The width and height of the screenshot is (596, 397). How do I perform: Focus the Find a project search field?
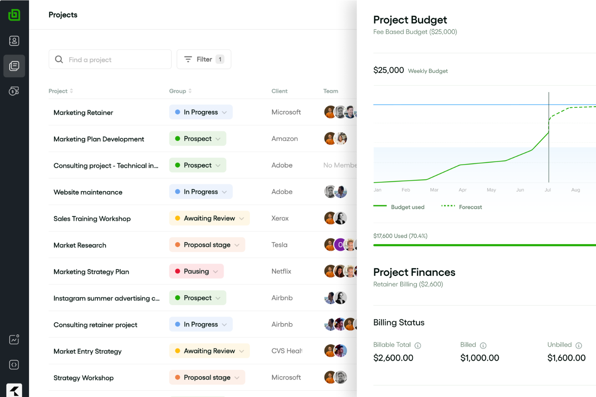110,60
